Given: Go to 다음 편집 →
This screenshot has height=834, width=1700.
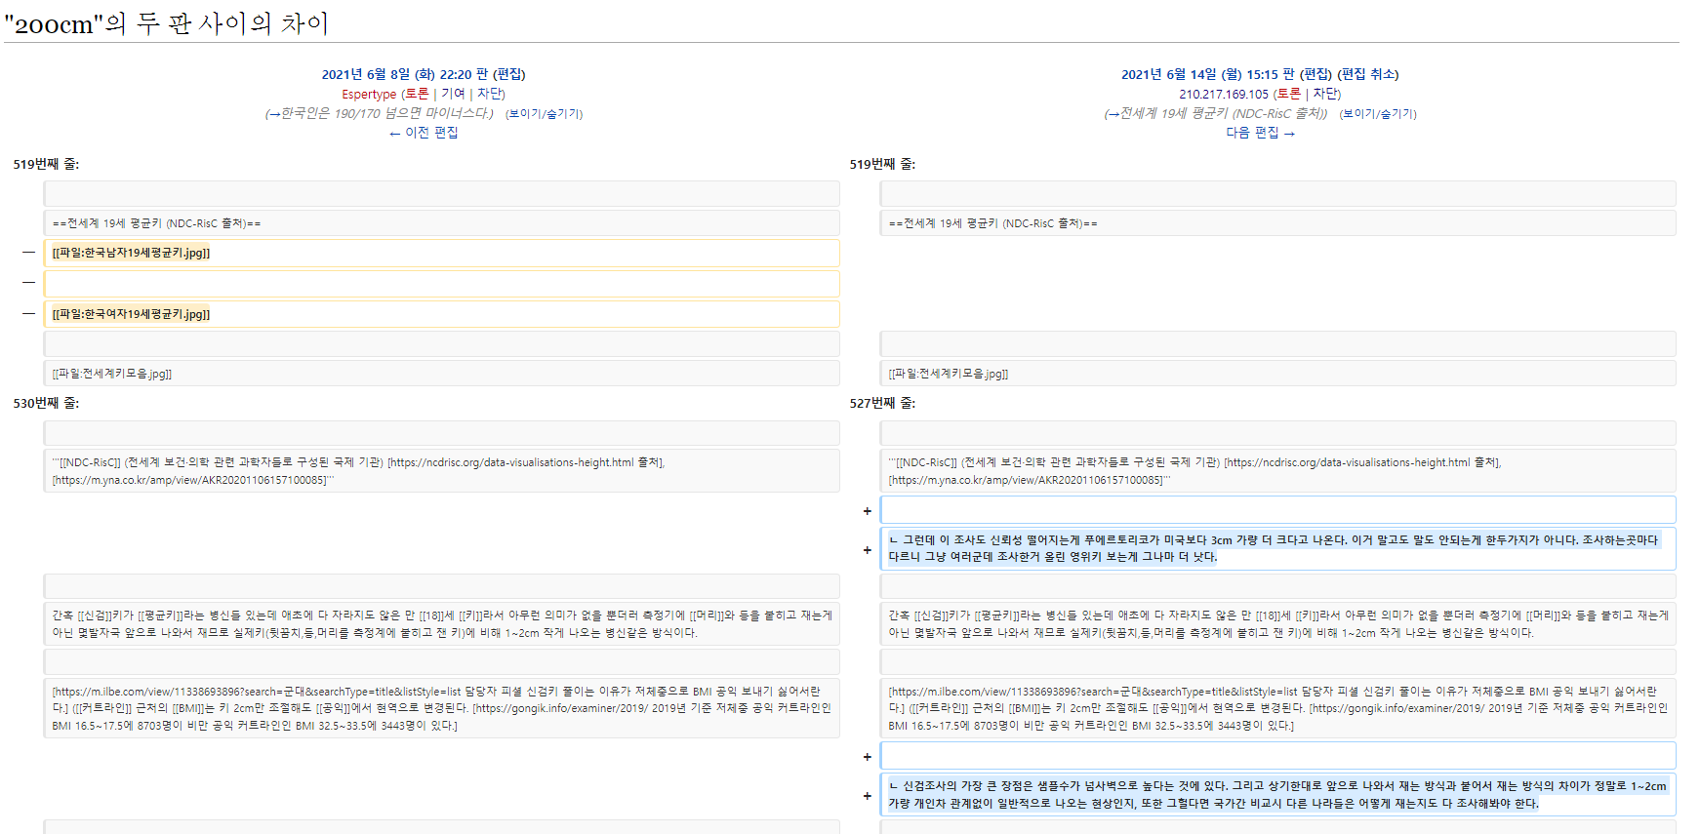Looking at the screenshot, I should pos(1260,133).
